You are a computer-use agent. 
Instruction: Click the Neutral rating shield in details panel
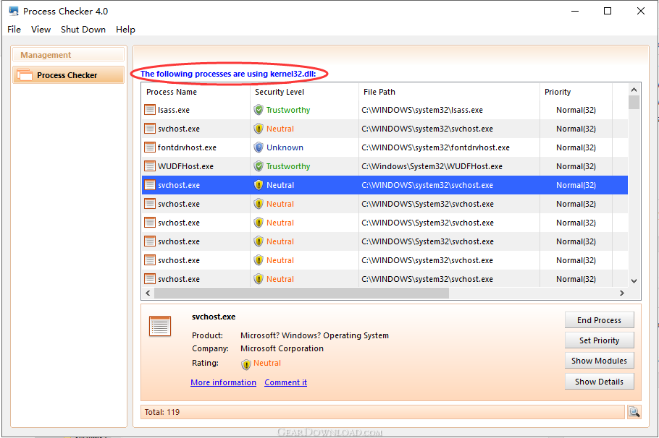pos(246,364)
